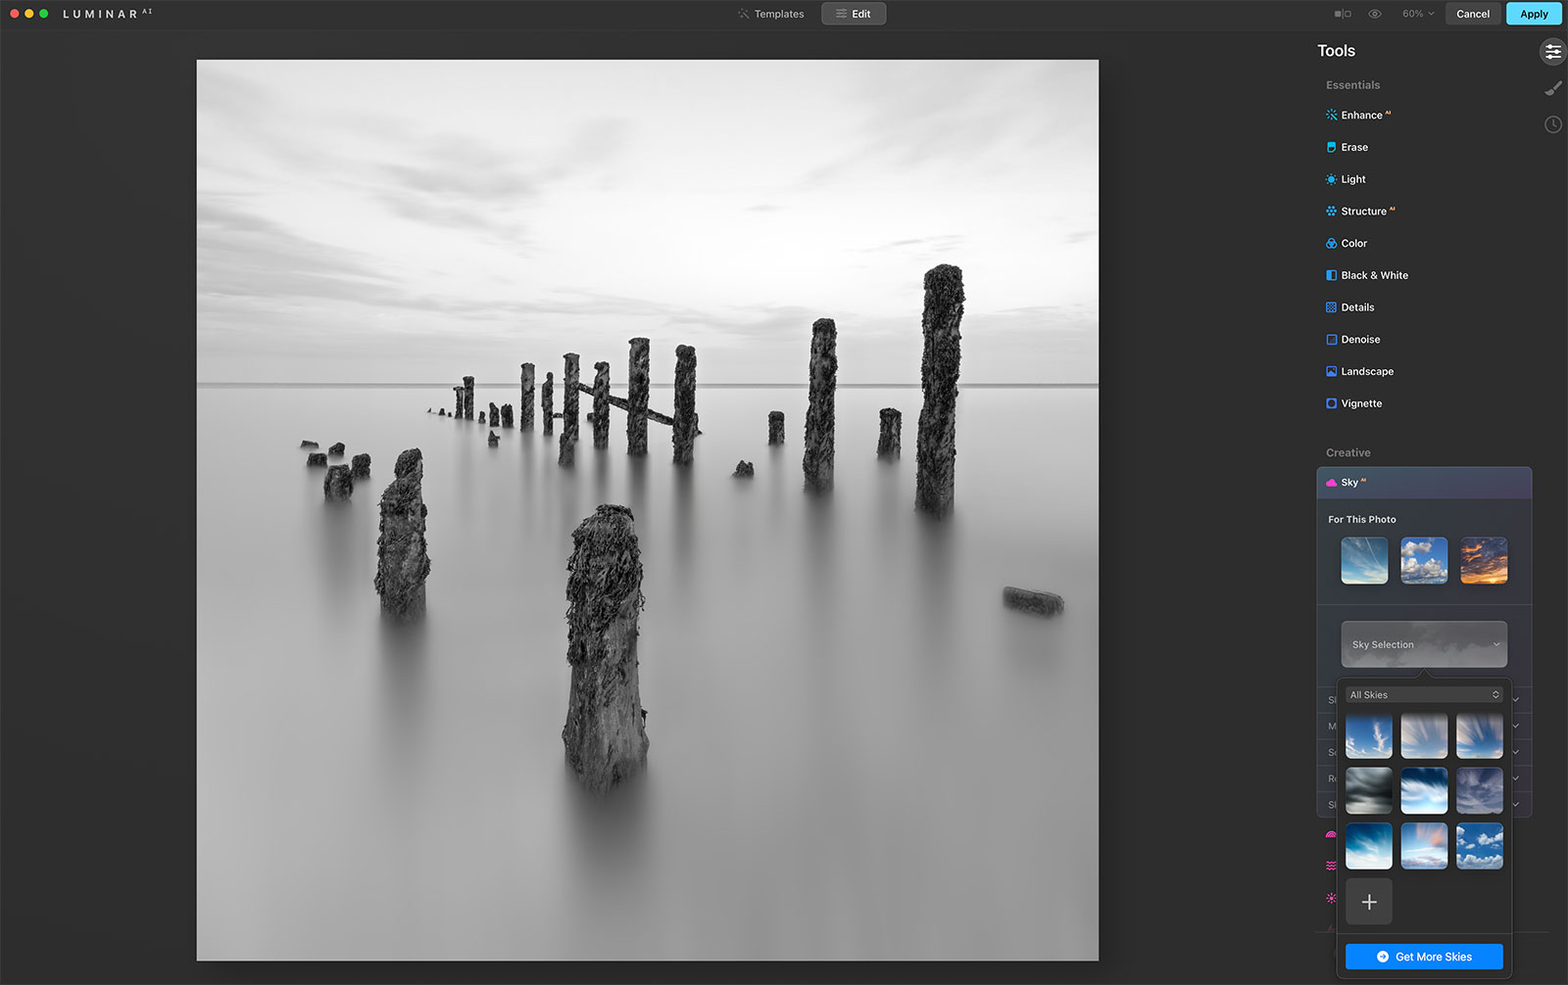Open the Erase tool
1568x985 pixels.
tap(1354, 147)
